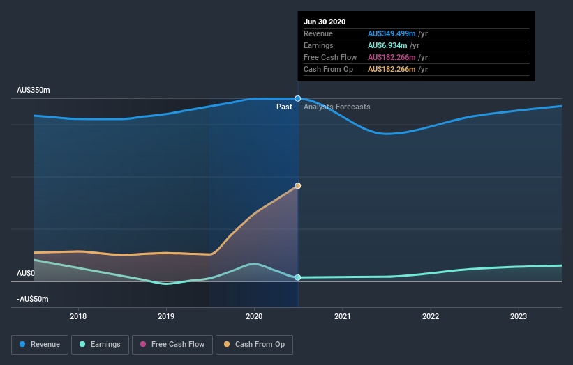573x365 pixels.
Task: Click the 2022 x-axis label
Action: coord(431,316)
